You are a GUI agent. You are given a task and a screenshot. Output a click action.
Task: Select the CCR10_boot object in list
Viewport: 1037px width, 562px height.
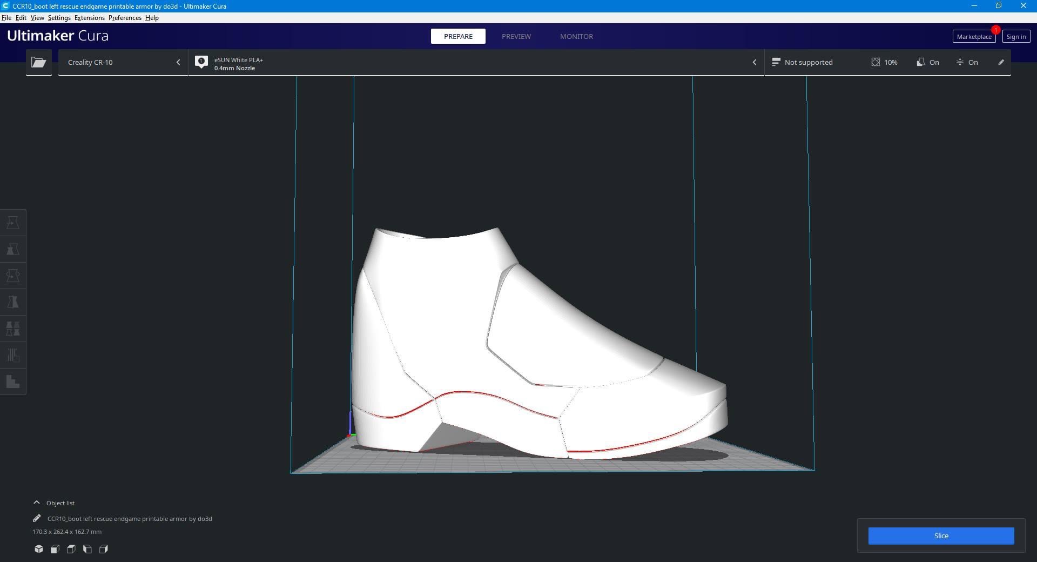coord(130,519)
